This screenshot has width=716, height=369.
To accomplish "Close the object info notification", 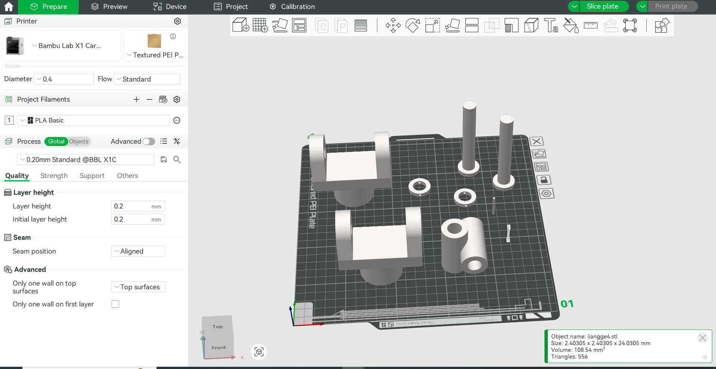I will click(x=703, y=338).
